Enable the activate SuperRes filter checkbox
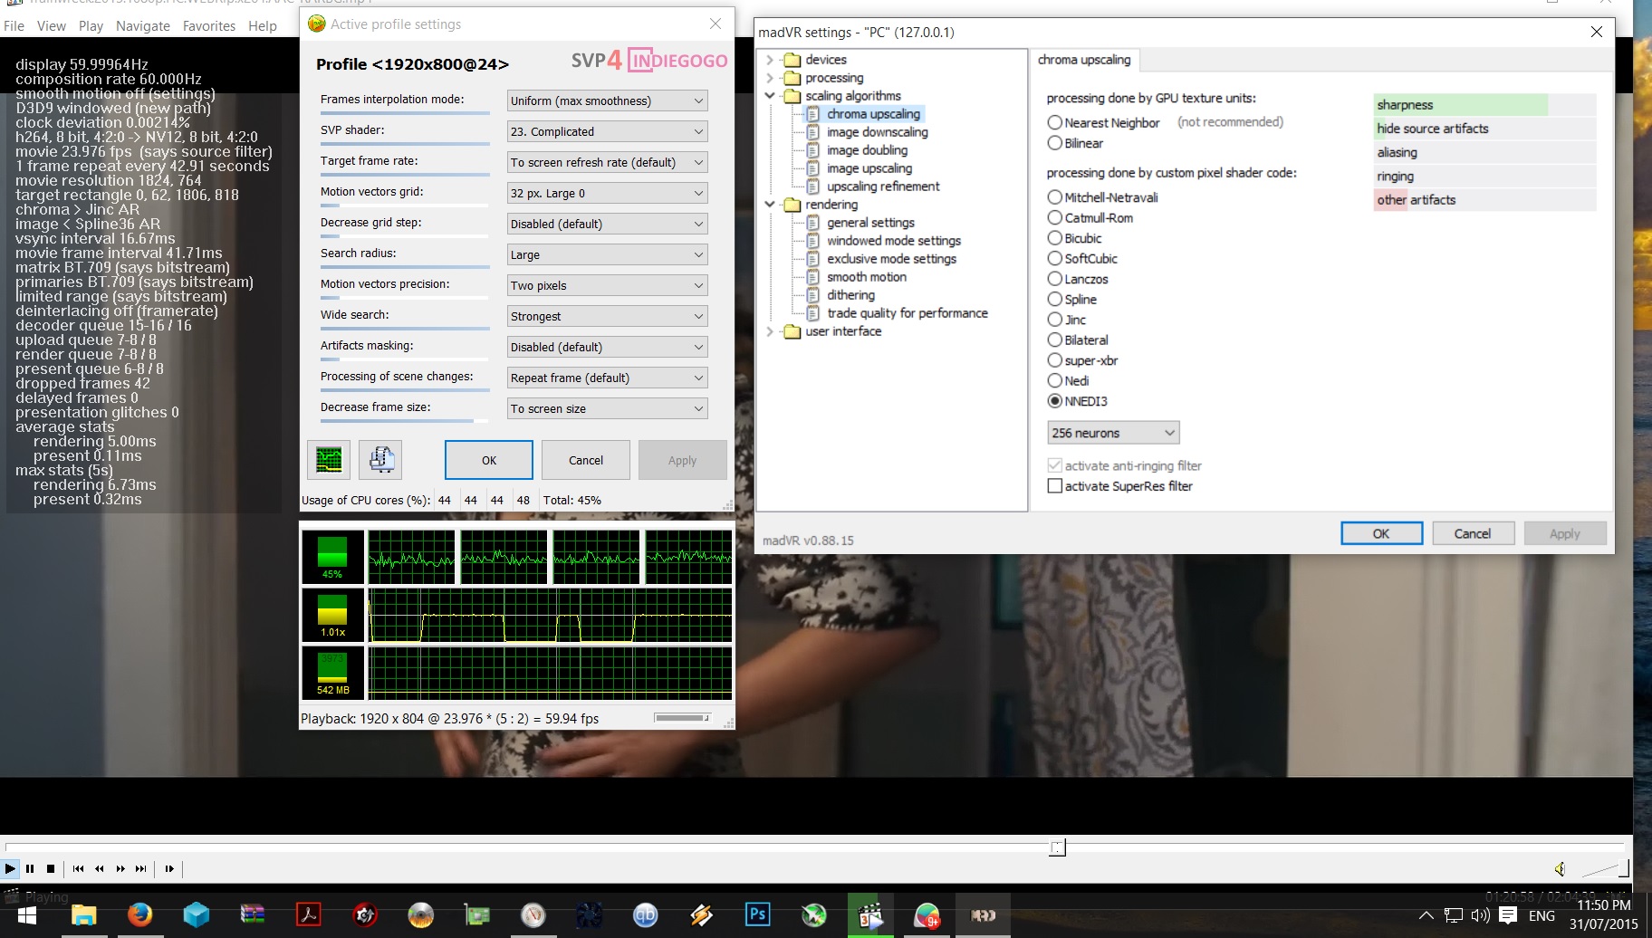The height and width of the screenshot is (938, 1652). point(1055,486)
